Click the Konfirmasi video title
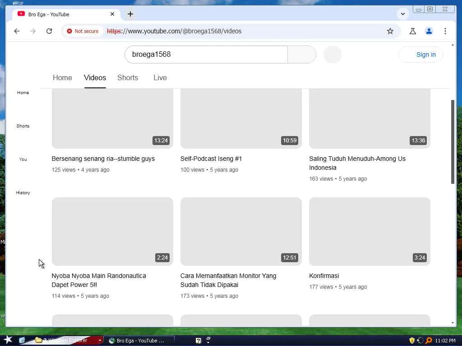 coord(324,276)
